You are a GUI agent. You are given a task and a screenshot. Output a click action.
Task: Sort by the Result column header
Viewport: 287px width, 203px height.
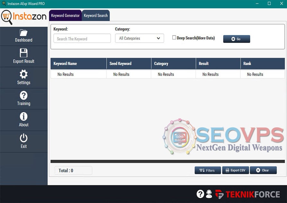coord(218,63)
